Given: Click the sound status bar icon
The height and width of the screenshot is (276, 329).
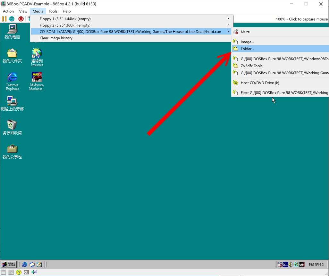Looking at the screenshot, I should (34, 272).
